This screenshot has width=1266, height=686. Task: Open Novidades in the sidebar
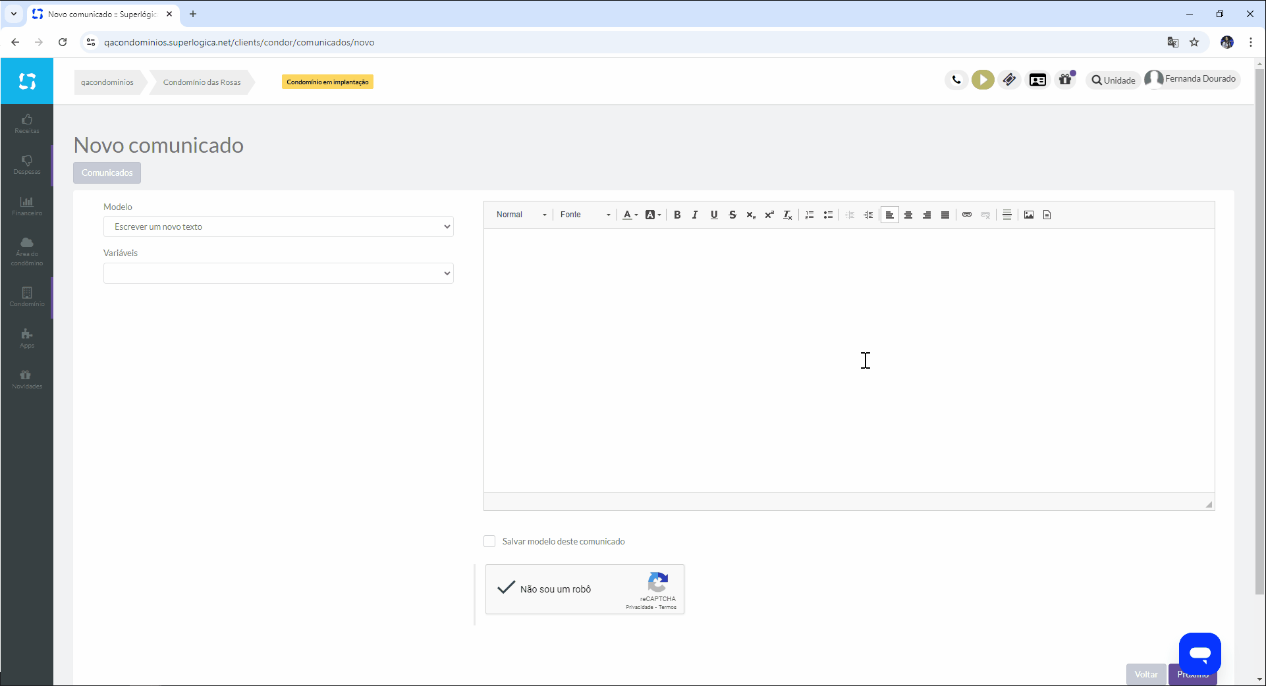pyautogui.click(x=27, y=379)
